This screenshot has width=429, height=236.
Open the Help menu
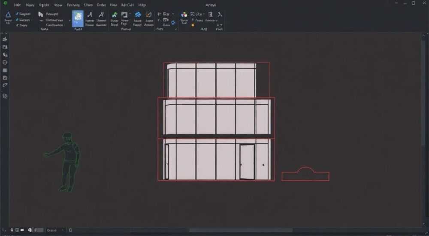point(142,5)
